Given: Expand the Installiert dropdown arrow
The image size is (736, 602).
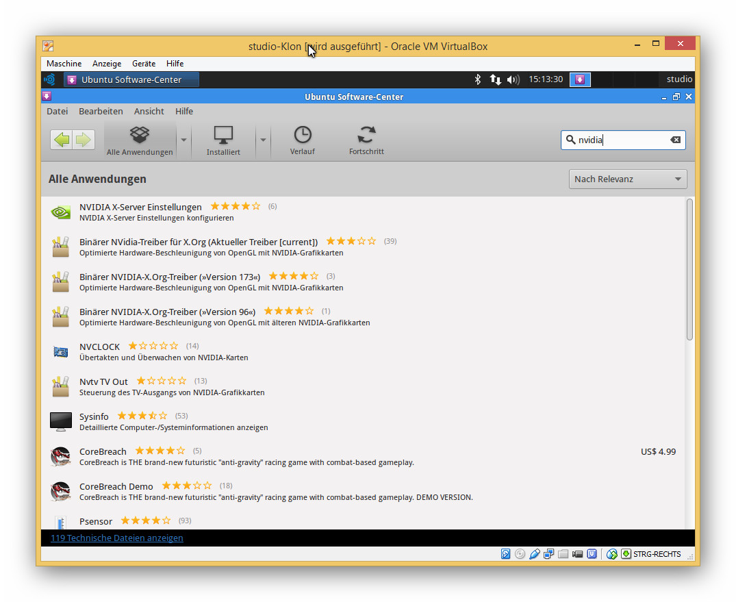Looking at the screenshot, I should coord(263,140).
